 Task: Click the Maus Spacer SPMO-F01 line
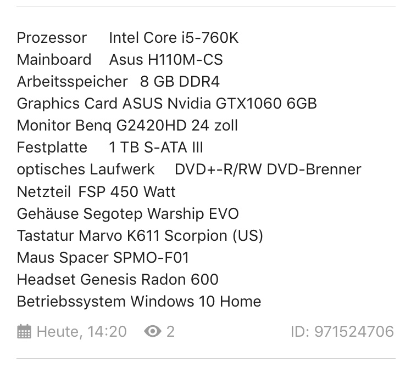point(103,257)
